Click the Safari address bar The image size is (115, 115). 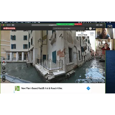click(x=53, y=25)
